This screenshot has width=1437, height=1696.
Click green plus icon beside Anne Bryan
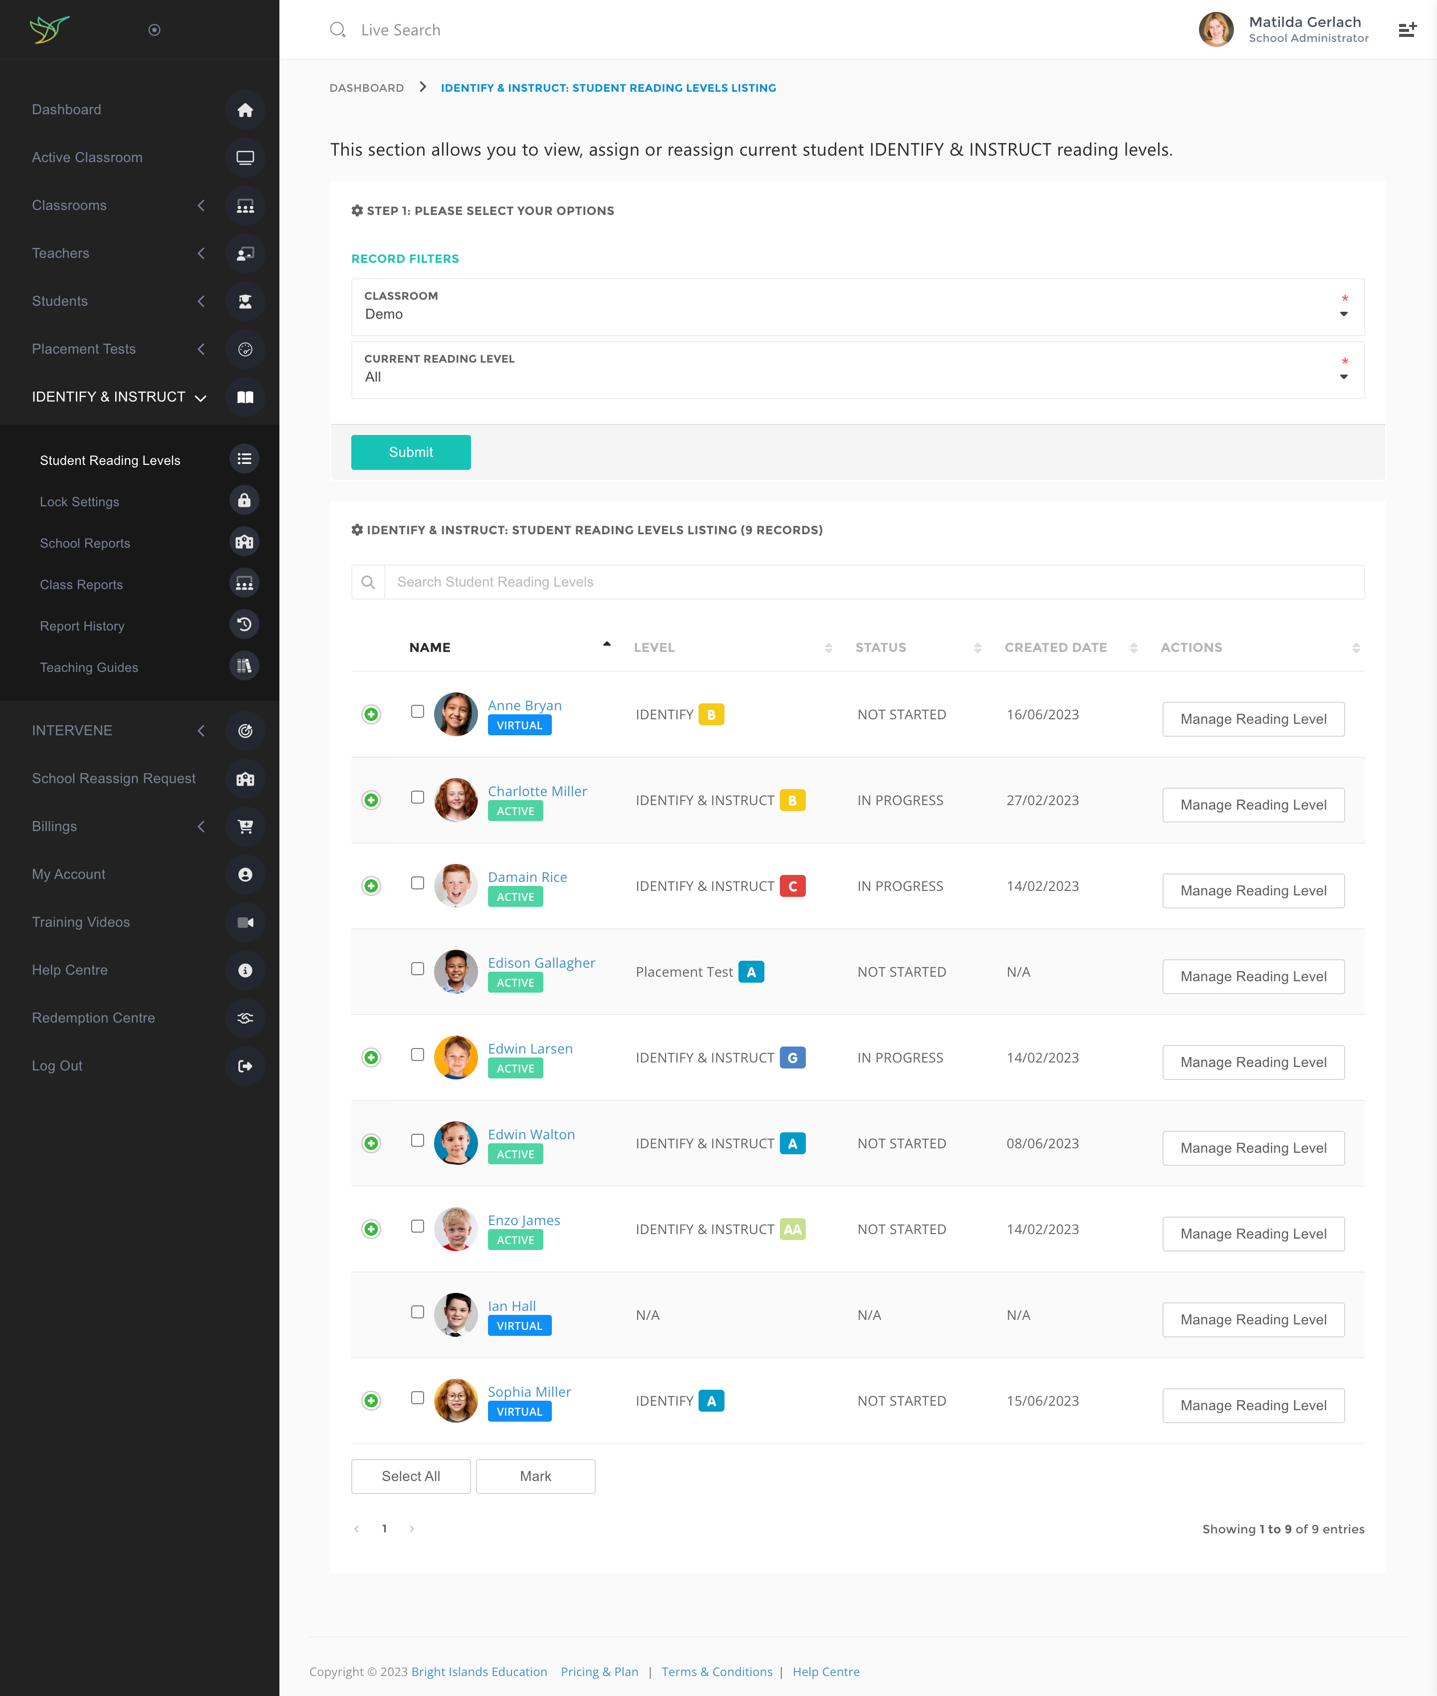point(371,714)
